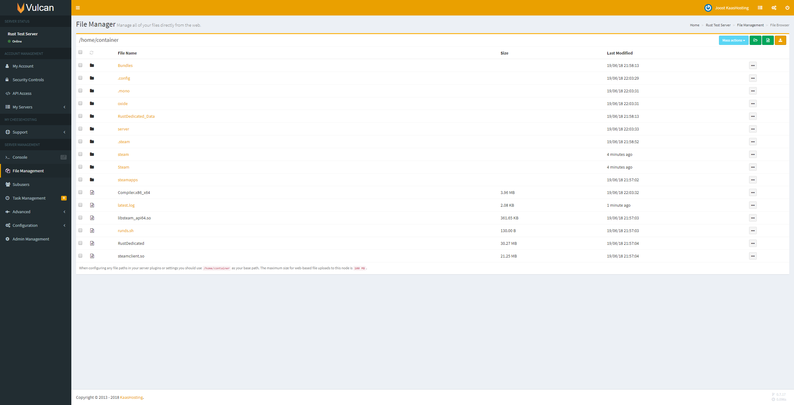Tick the checkbox for the Bundles folder
This screenshot has height=405, width=794.
80,65
